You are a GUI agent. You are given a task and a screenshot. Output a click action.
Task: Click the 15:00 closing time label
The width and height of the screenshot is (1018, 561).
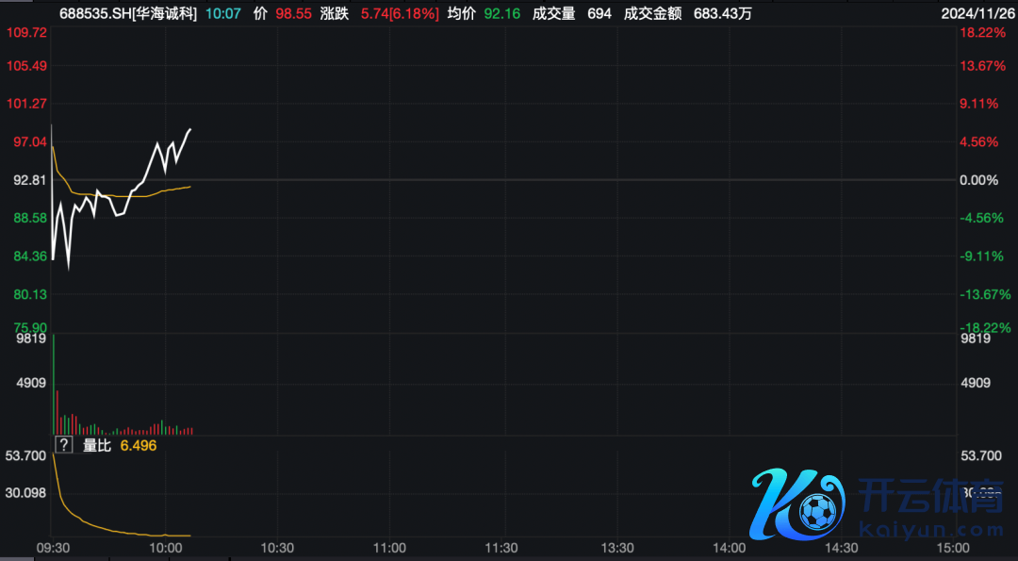(x=951, y=548)
